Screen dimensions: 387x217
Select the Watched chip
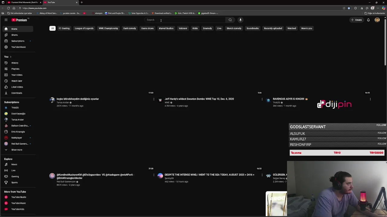292,28
